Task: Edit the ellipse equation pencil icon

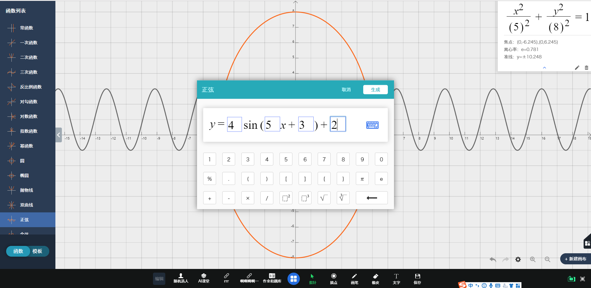Action: coord(577,68)
